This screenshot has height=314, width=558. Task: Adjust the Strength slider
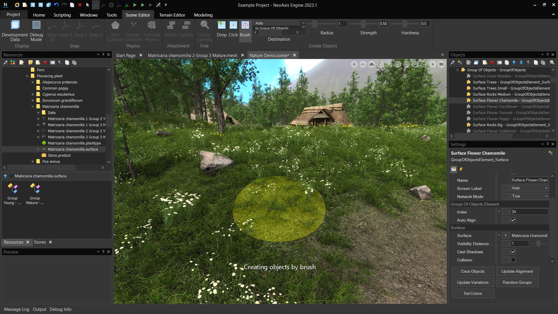[x=363, y=24]
